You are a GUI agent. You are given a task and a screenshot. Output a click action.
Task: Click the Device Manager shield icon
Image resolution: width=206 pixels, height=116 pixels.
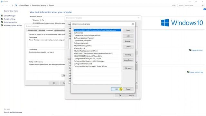[2, 16]
